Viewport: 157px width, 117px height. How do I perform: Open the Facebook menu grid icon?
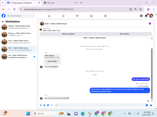141,16
